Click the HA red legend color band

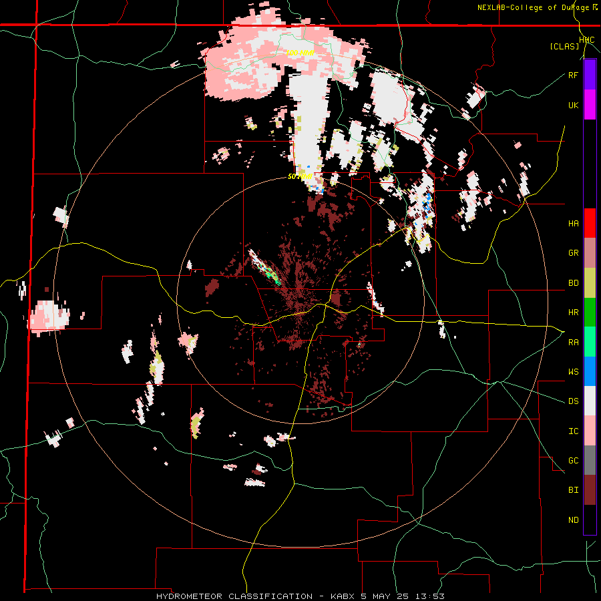coord(590,223)
